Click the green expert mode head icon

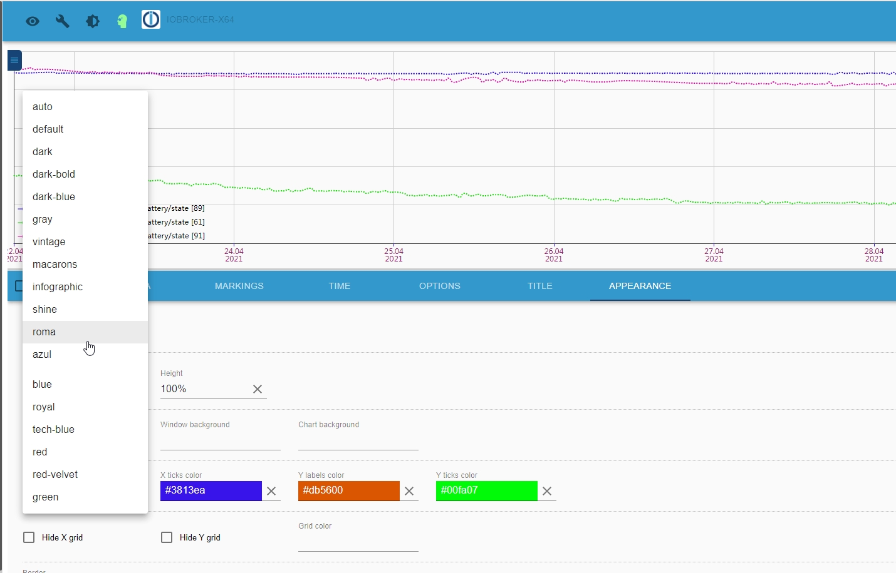122,21
